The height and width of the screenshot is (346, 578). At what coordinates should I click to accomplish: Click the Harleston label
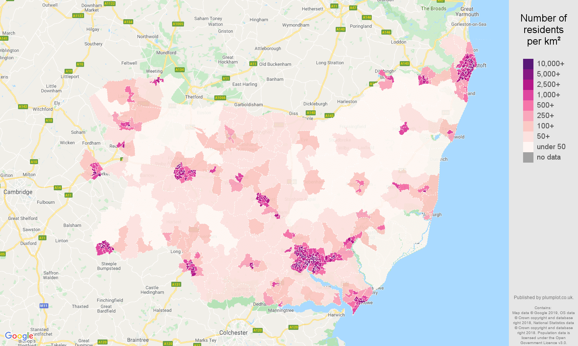coord(347,101)
